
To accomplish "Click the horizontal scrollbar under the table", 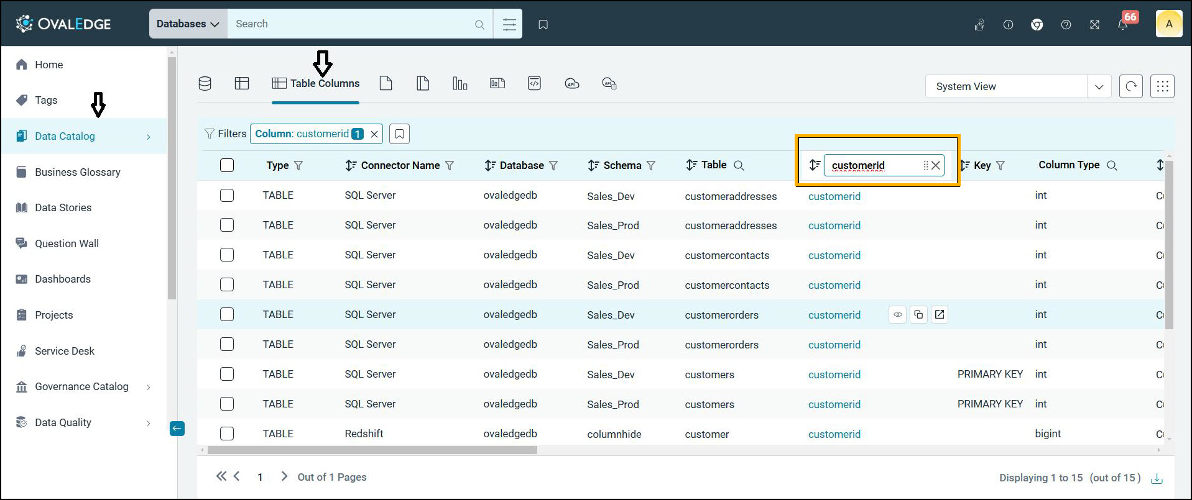I will point(372,450).
